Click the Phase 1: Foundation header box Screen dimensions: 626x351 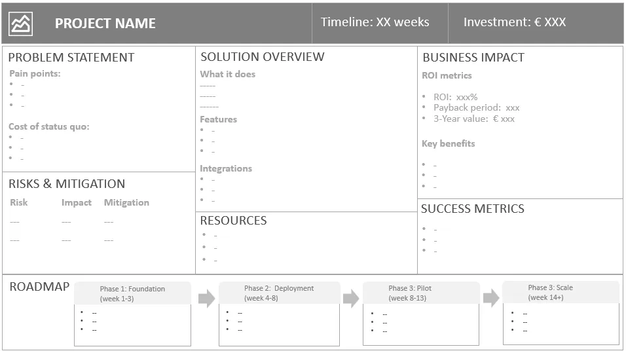click(132, 293)
